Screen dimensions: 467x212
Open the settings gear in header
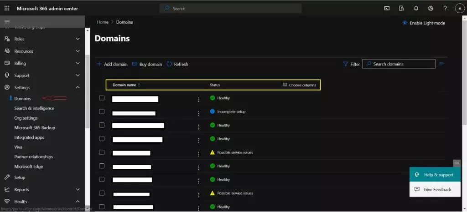(x=431, y=8)
